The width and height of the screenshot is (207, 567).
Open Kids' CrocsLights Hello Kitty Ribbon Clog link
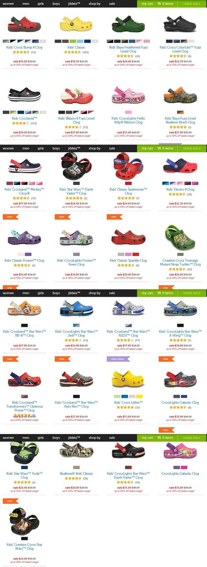(x=128, y=120)
